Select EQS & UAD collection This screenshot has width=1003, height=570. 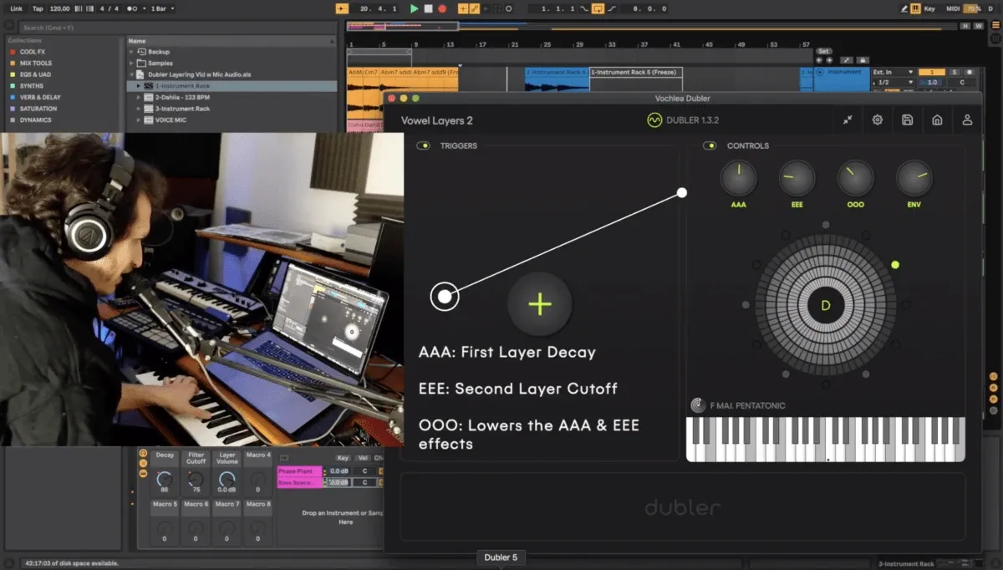[x=36, y=74]
